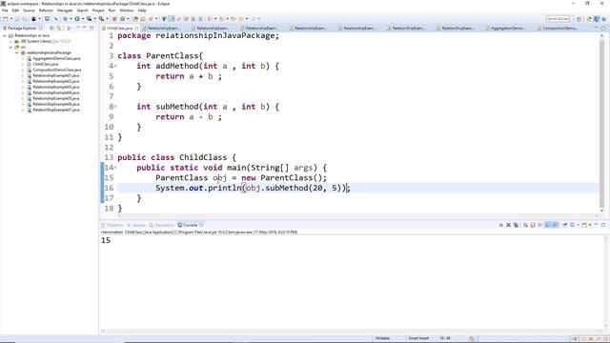The height and width of the screenshot is (343, 610).
Task: Open the Help menu
Action: point(142,10)
